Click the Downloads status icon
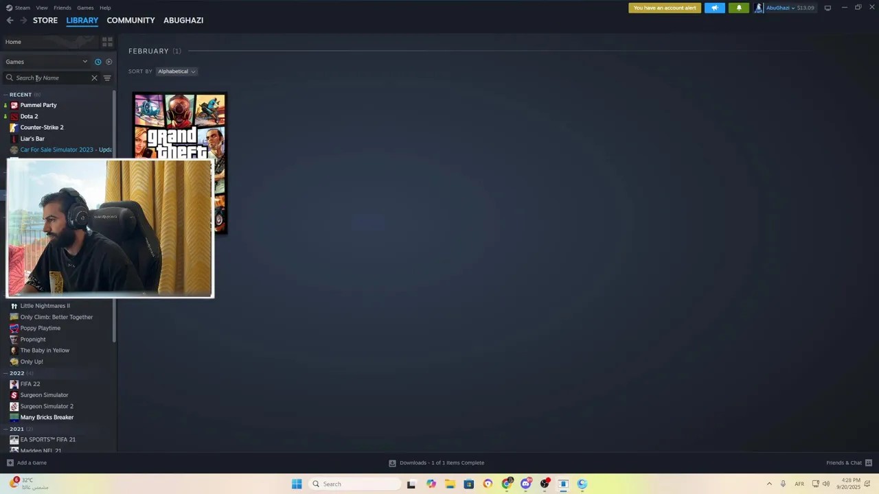Image resolution: width=879 pixels, height=494 pixels. coord(392,463)
